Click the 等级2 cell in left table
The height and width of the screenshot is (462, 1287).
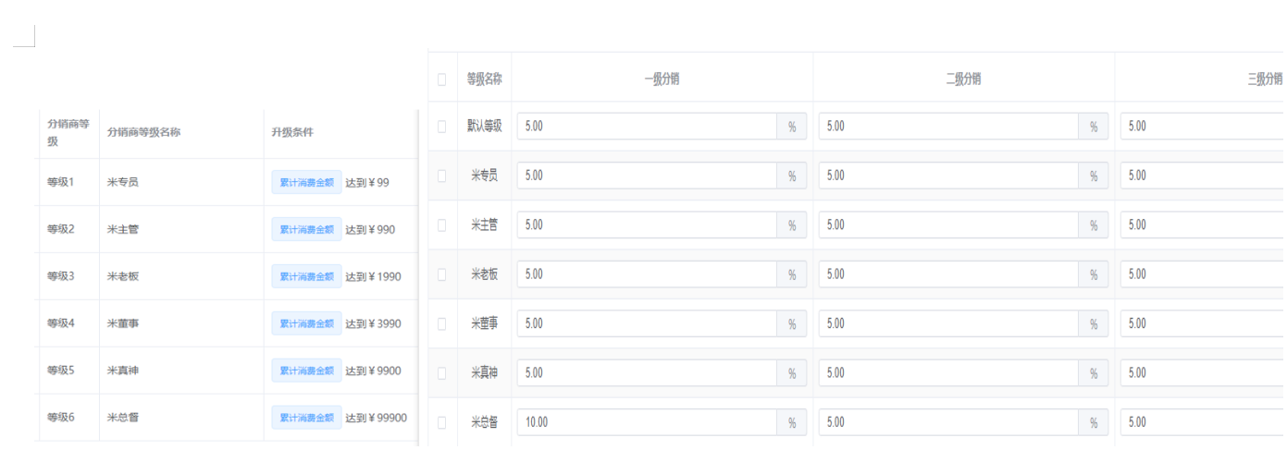[x=60, y=229]
